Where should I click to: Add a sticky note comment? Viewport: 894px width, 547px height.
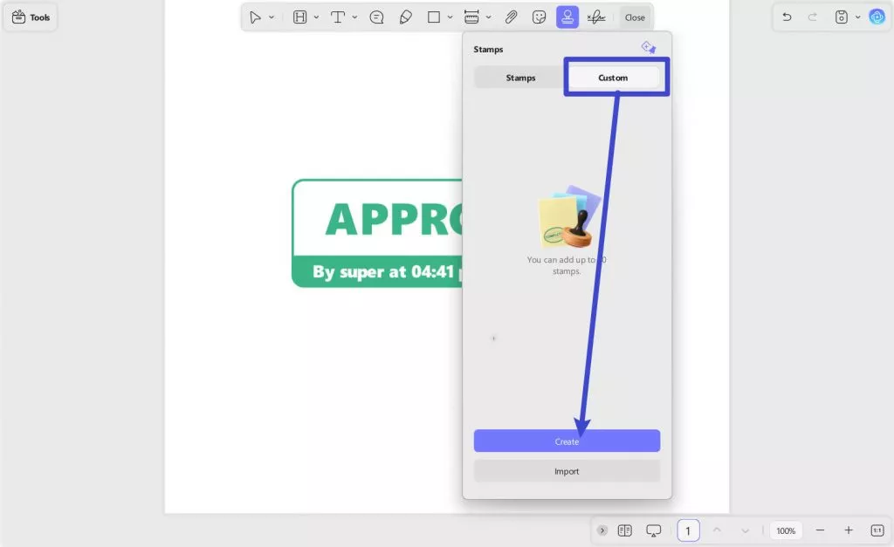pos(376,17)
